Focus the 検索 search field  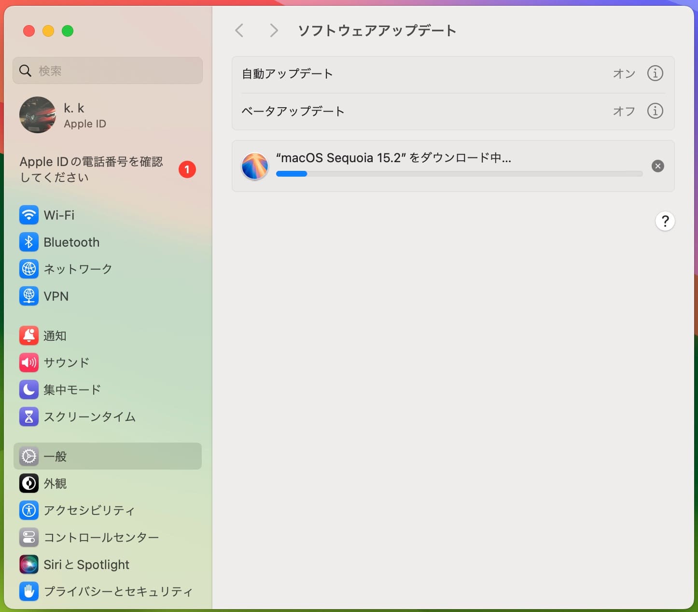point(108,70)
